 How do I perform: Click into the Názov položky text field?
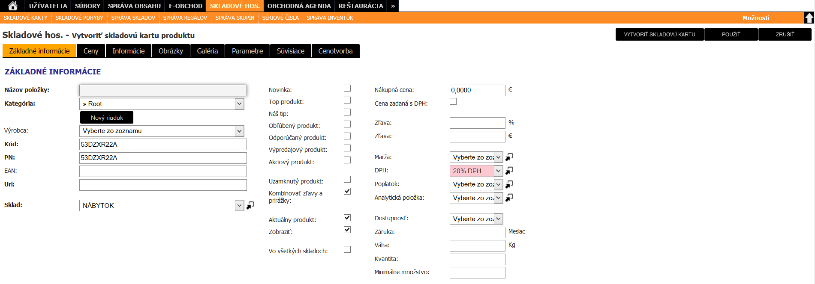(x=163, y=90)
